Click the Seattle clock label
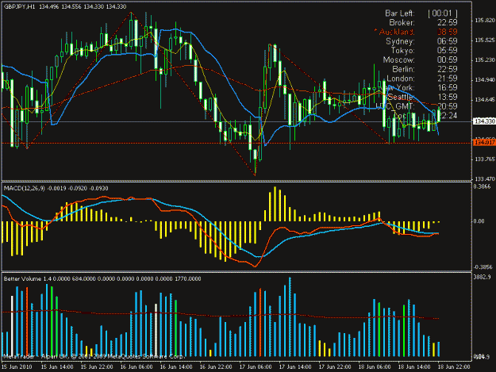The image size is (496, 372). [x=401, y=97]
